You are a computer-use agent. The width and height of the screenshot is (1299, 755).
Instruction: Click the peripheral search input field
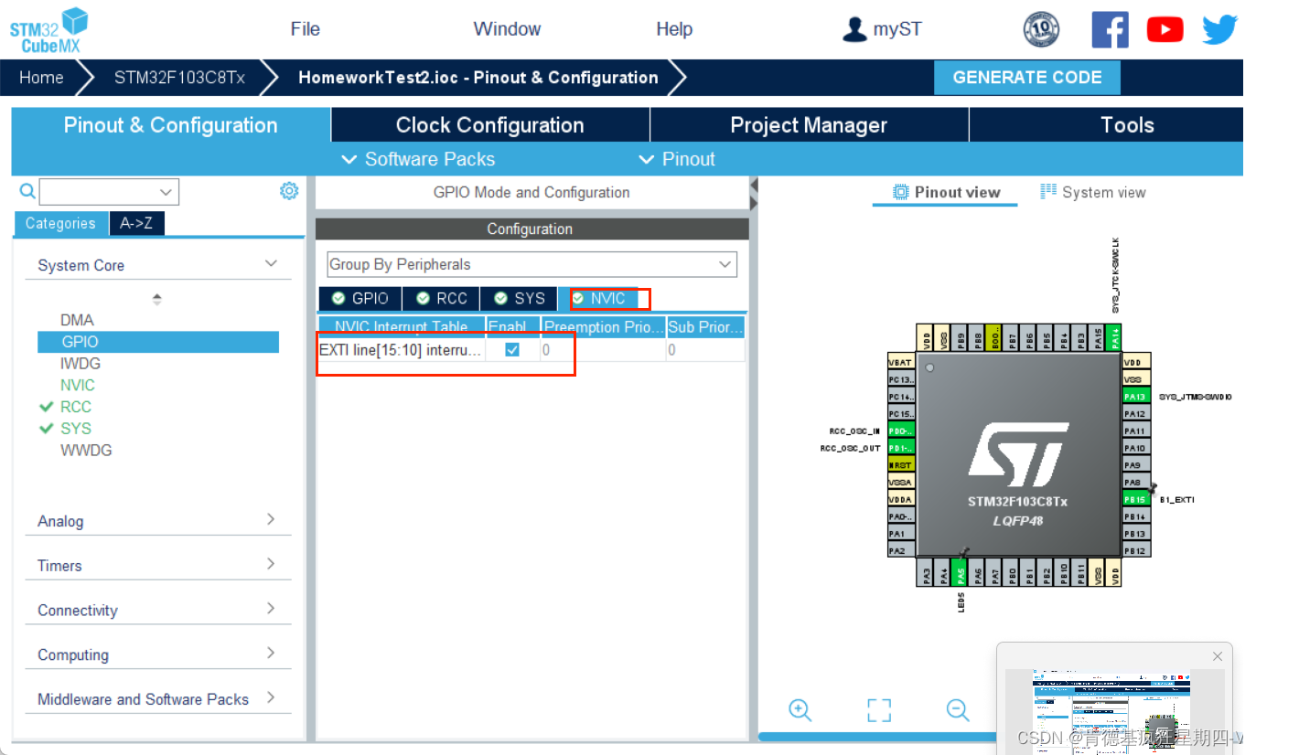99,192
